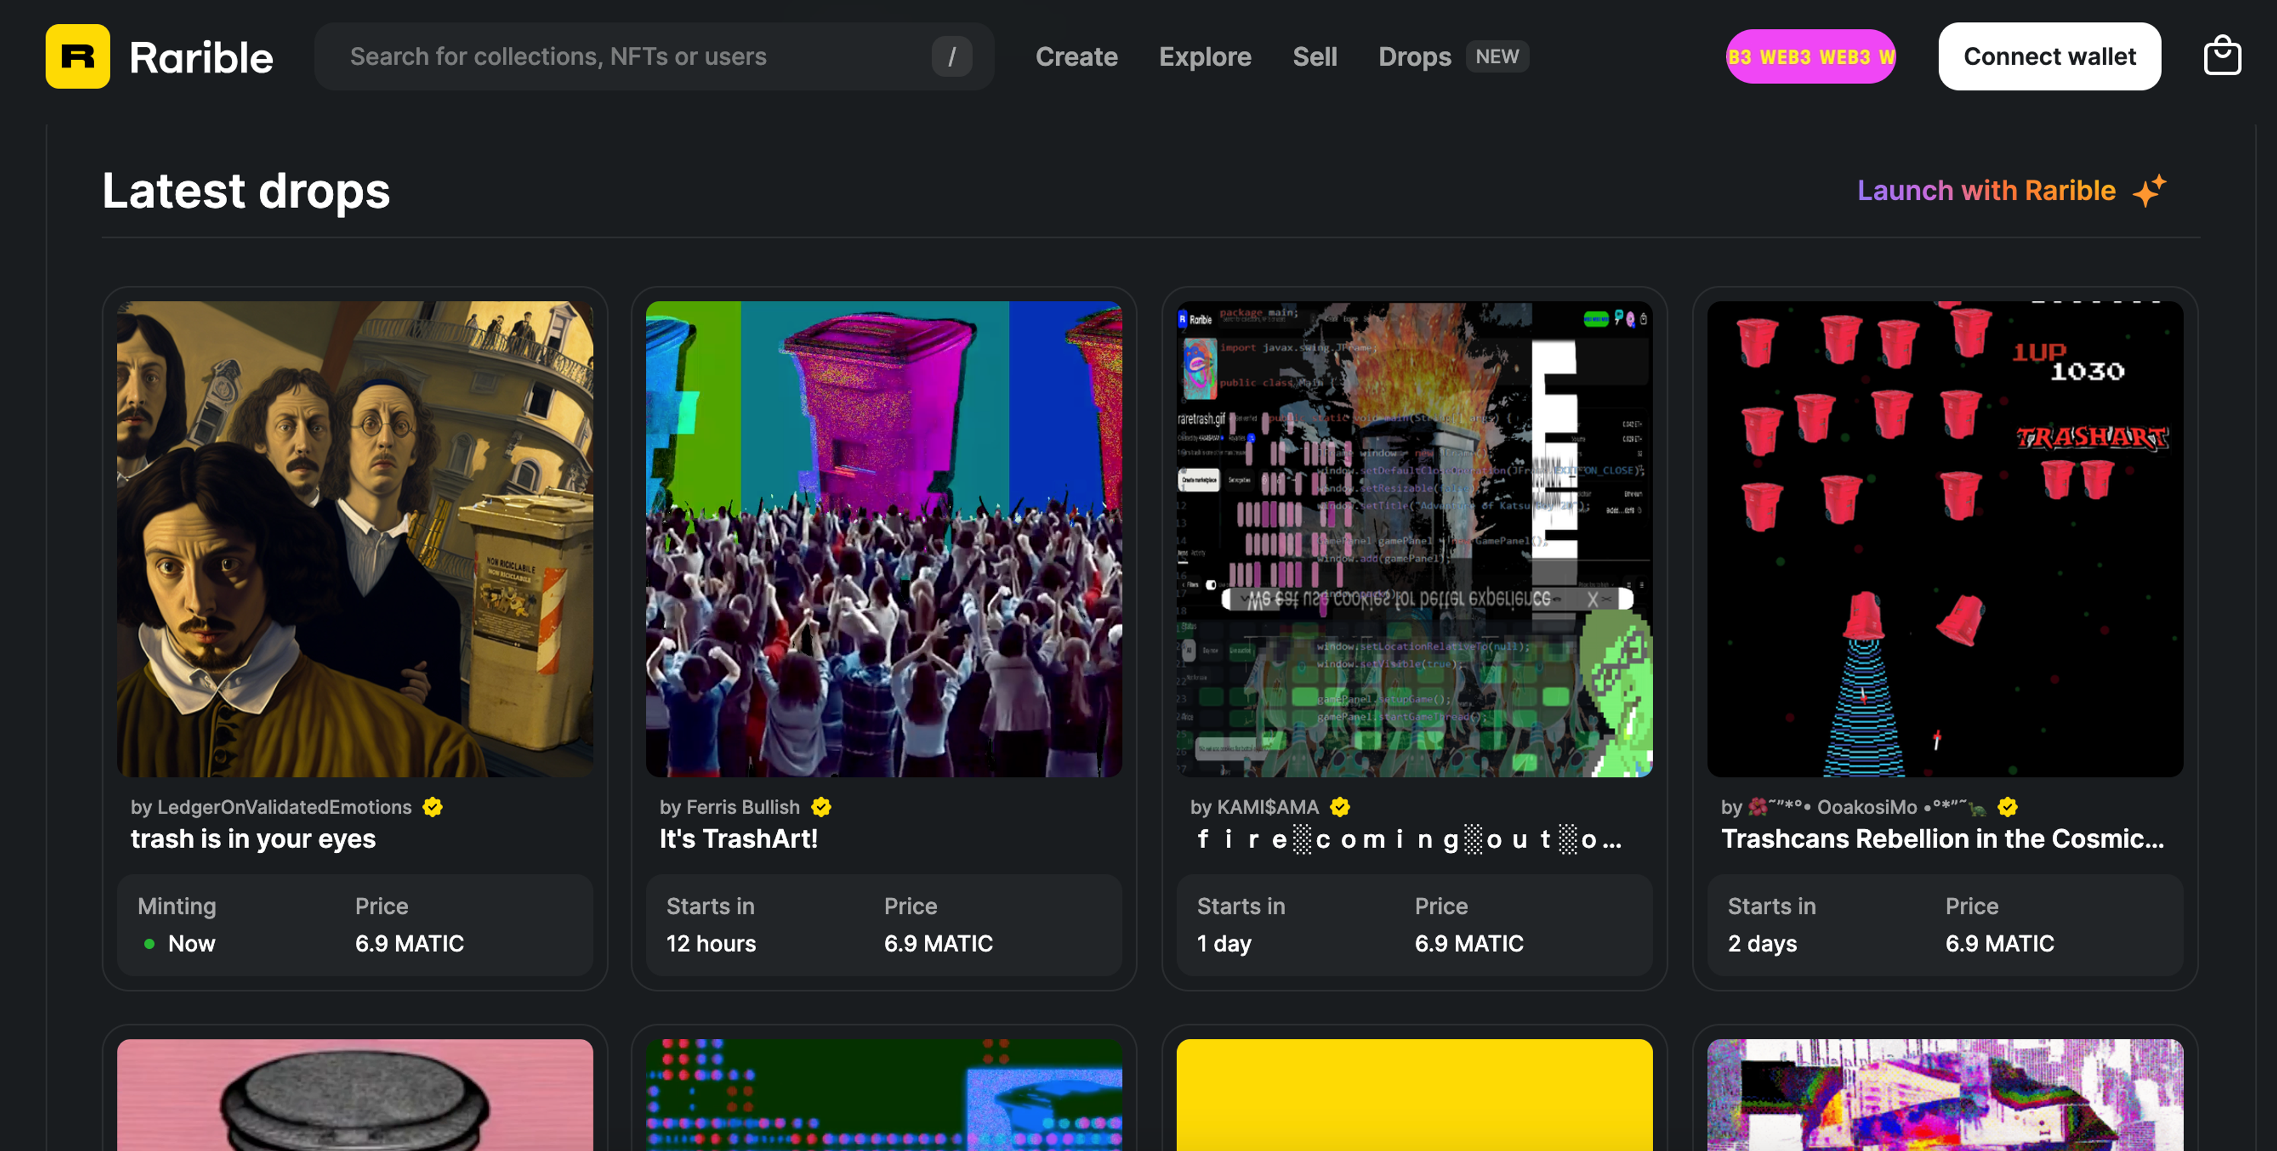Click the It's TrashArt! drop title
Viewport: 2277px width, 1151px height.
coord(738,839)
